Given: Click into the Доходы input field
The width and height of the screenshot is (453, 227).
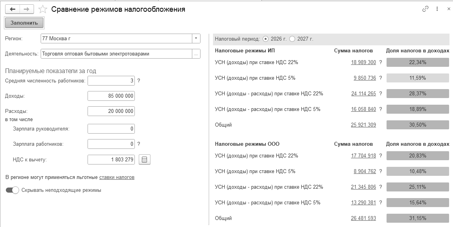Looking at the screenshot, I should [111, 96].
